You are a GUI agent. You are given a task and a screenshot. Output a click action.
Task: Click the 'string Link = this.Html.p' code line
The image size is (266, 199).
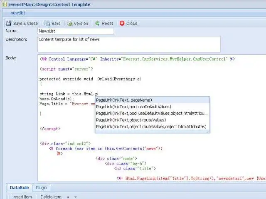(x=69, y=94)
